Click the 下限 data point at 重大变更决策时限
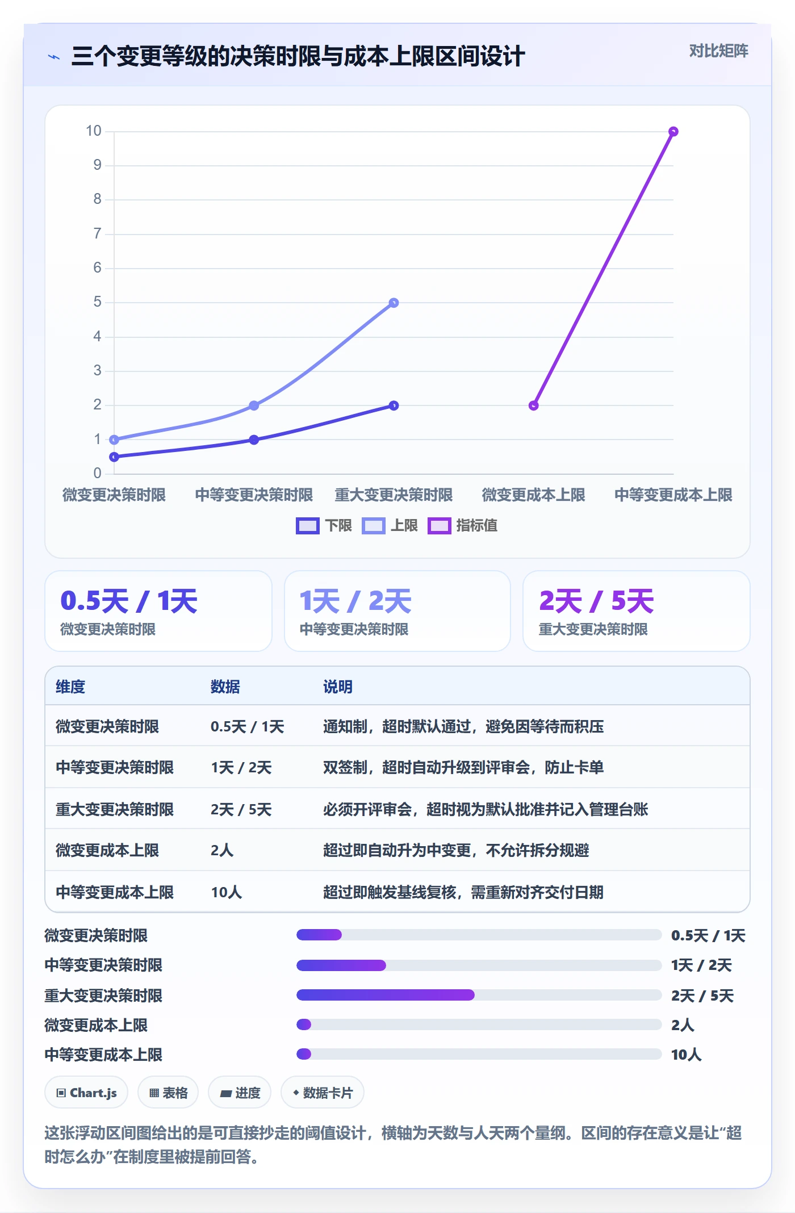Screen dimensions: 795x1213 point(394,405)
